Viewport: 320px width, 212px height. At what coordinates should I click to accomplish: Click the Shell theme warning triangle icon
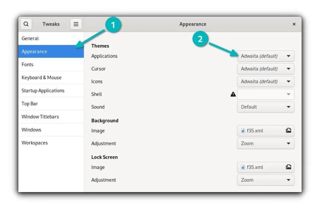pyautogui.click(x=233, y=94)
